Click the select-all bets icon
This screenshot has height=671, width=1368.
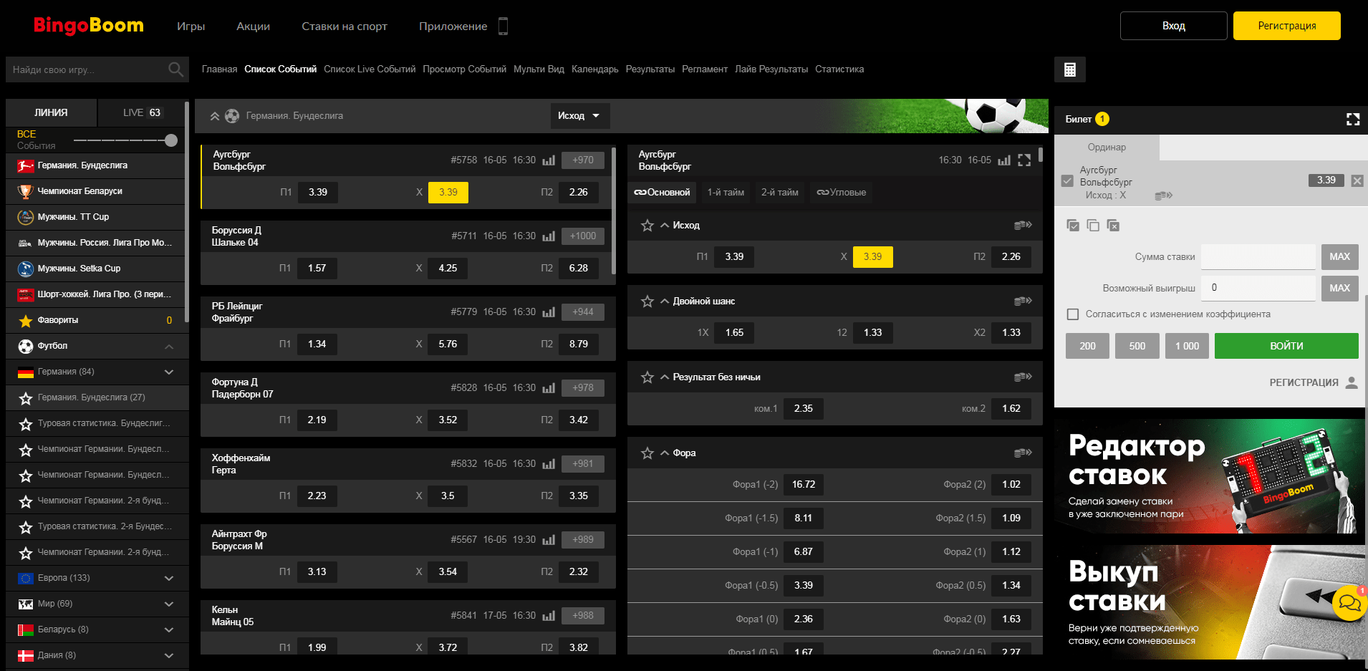1073,226
